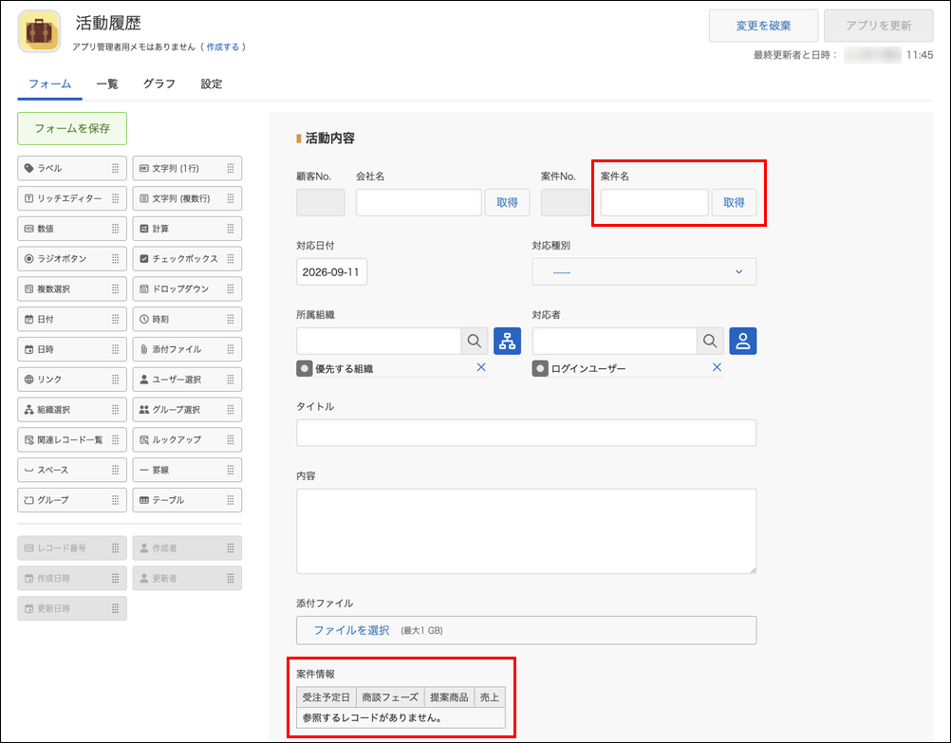
Task: Click the タイトル text input
Action: point(527,433)
